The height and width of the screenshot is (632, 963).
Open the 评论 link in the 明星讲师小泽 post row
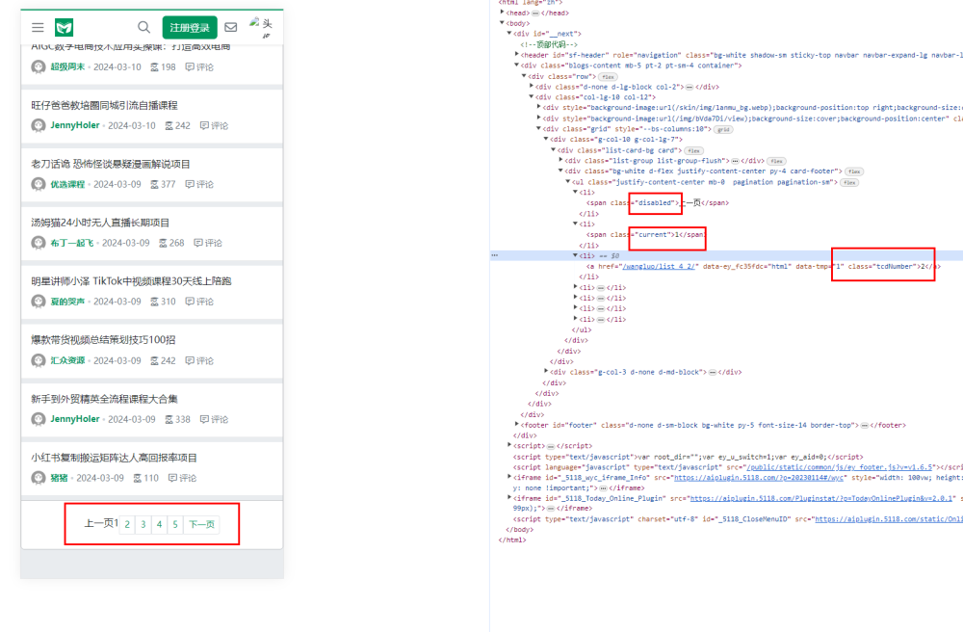[x=199, y=302]
